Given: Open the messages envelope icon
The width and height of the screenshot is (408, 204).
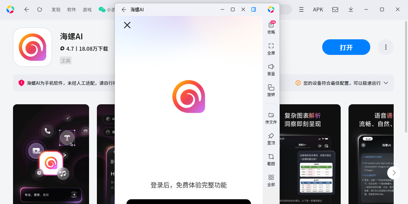Looking at the screenshot, I should 335,10.
